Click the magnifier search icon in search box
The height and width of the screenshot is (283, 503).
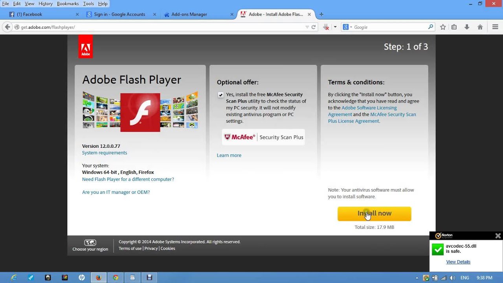(431, 27)
